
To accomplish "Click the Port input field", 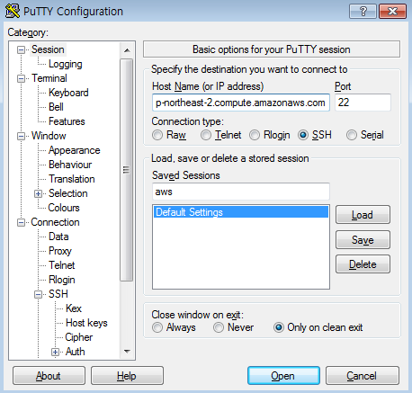I will pos(363,103).
